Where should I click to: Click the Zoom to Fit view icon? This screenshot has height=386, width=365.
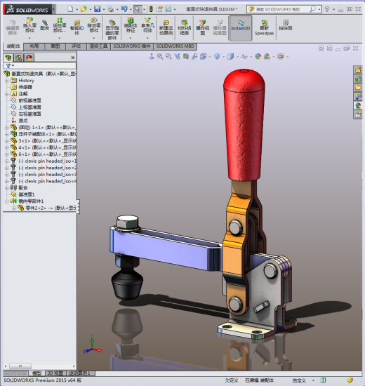tap(160, 57)
